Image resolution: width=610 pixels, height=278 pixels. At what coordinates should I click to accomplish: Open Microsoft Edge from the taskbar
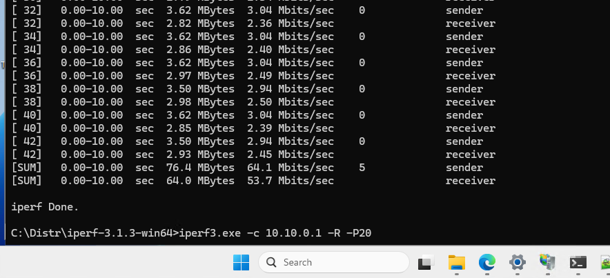pos(487,262)
